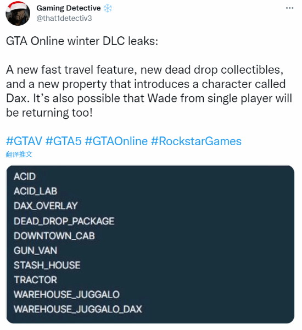Click the DOWNTOWN_CAB line in the image
Viewport: 302px width, 330px height.
(x=54, y=236)
